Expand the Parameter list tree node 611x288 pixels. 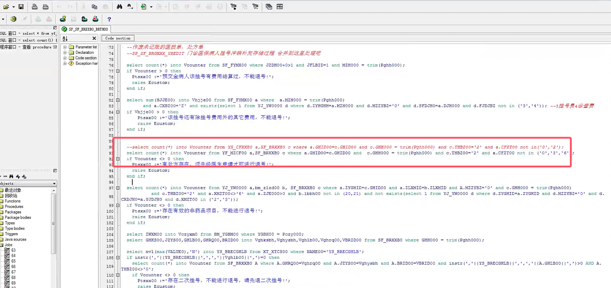coord(65,47)
